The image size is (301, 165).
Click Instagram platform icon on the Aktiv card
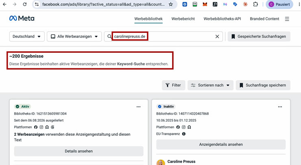pyautogui.click(x=41, y=127)
